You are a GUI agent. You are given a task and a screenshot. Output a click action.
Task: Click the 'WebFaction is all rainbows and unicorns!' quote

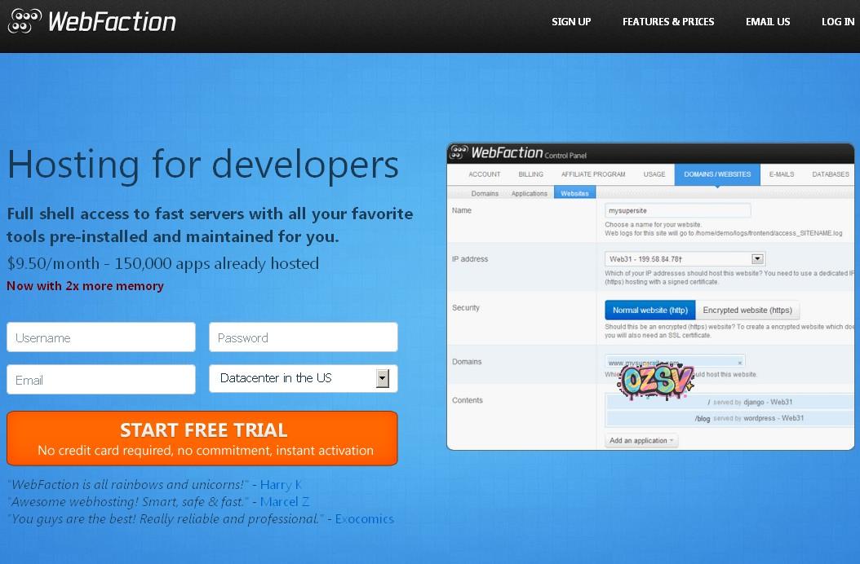click(128, 484)
